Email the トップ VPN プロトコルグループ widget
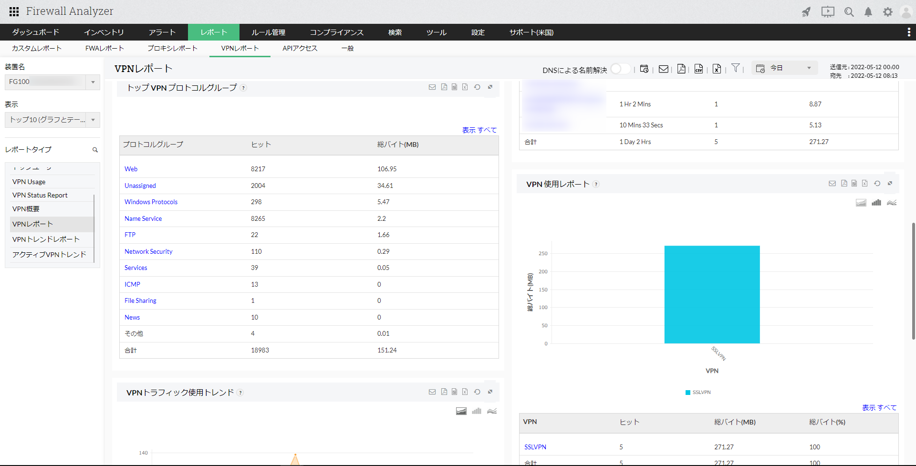916x466 pixels. (432, 87)
